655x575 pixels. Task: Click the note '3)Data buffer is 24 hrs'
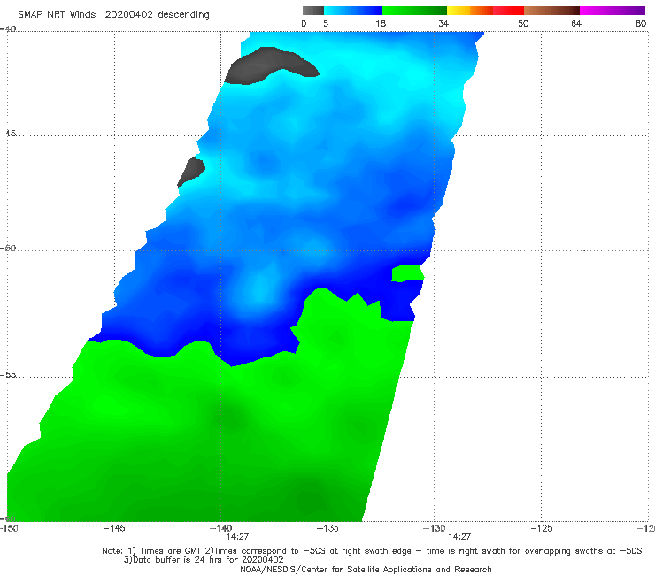tap(204, 560)
